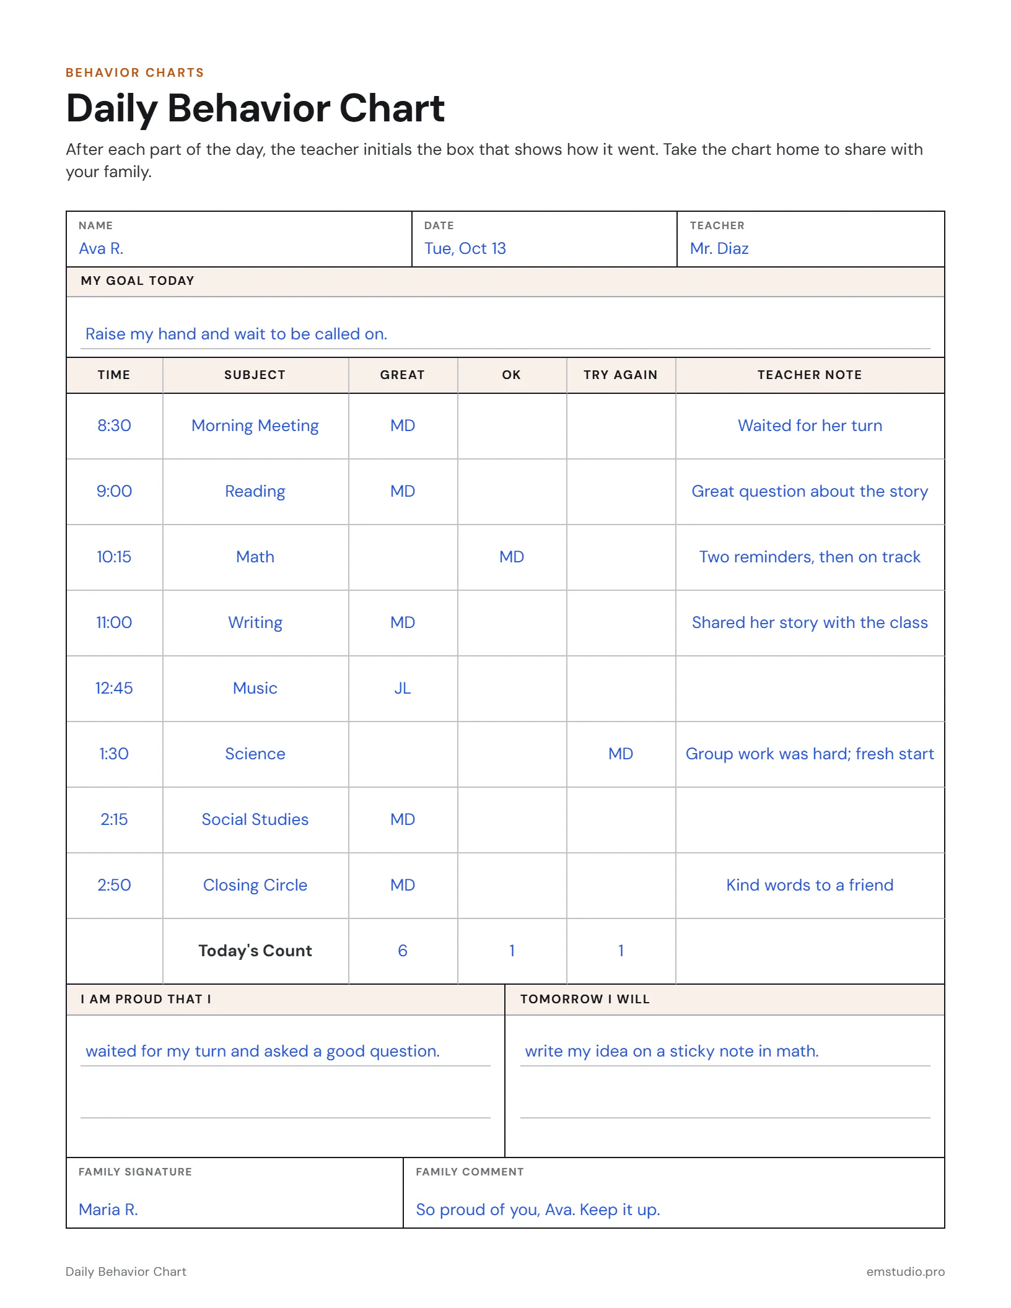The width and height of the screenshot is (1011, 1308).
Task: Select 'Shared her story with the class'
Action: tap(810, 622)
